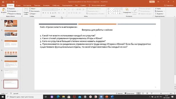Toggle the Comments (Примечания) pane
Image resolution: width=176 pixels, height=99 pixels.
pyautogui.click(x=130, y=94)
